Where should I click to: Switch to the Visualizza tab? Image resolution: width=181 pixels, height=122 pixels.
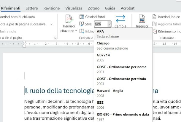click(x=74, y=8)
